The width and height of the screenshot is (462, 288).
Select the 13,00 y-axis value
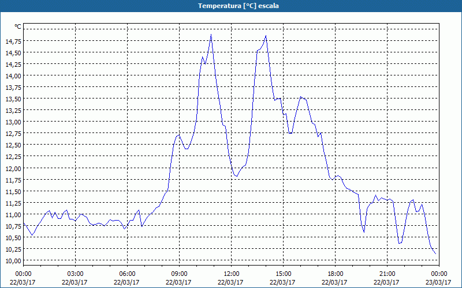13,122
